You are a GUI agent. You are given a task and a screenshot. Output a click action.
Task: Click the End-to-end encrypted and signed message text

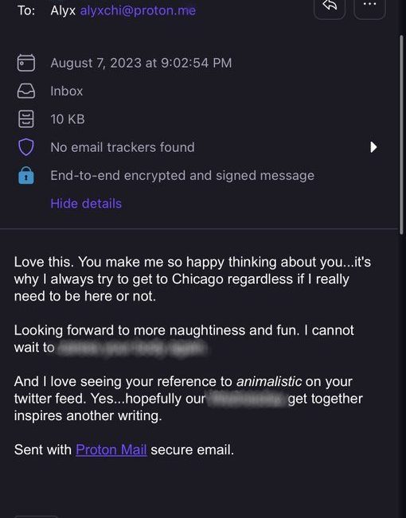182,175
